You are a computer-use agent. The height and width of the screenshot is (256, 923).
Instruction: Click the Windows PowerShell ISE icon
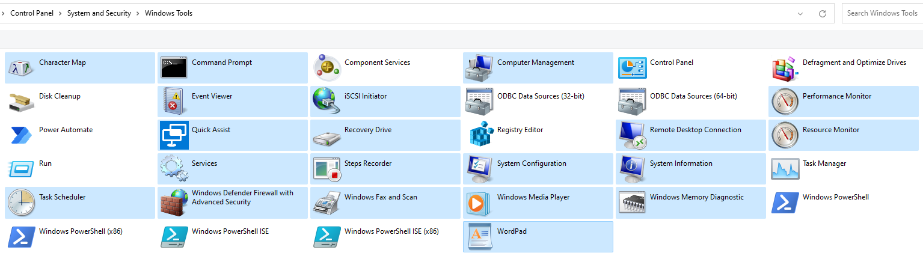tap(174, 236)
